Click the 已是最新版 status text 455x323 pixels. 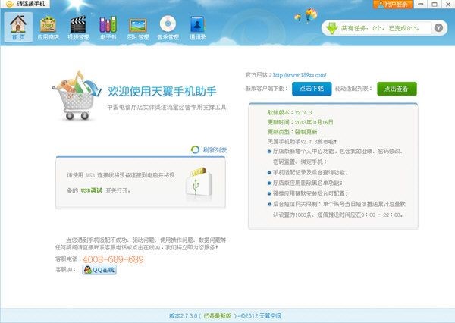click(218, 315)
